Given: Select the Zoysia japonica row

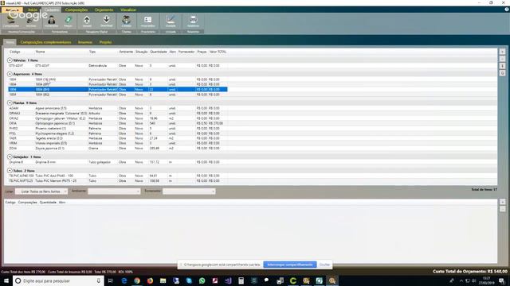Looking at the screenshot, I should point(118,149).
